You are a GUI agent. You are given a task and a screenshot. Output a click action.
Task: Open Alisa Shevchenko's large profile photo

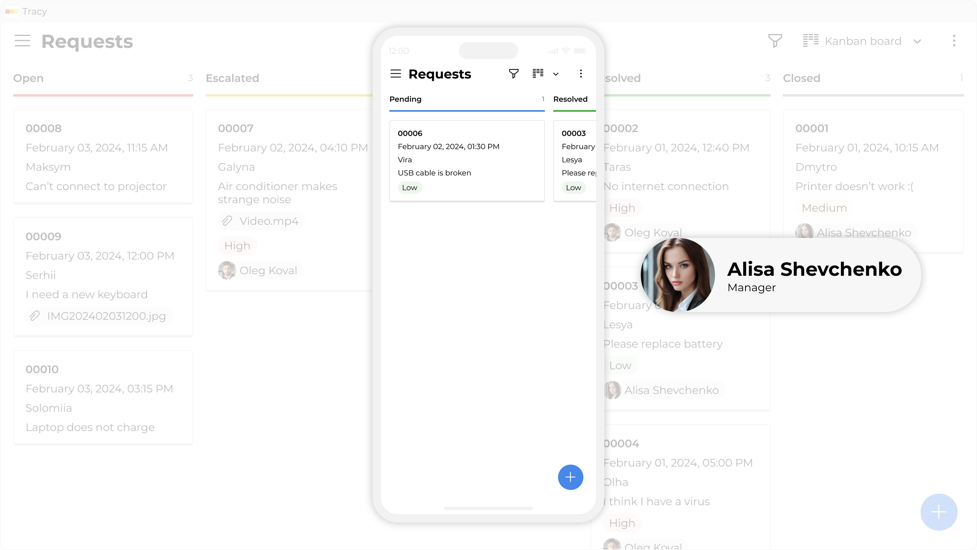[x=678, y=275]
